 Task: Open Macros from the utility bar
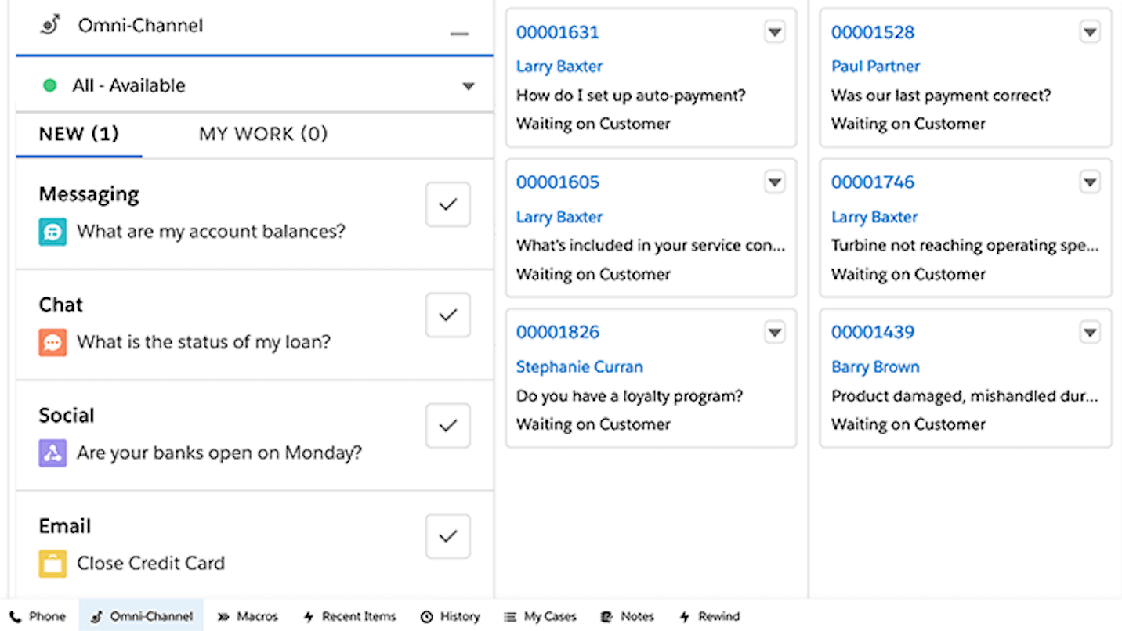(x=248, y=616)
